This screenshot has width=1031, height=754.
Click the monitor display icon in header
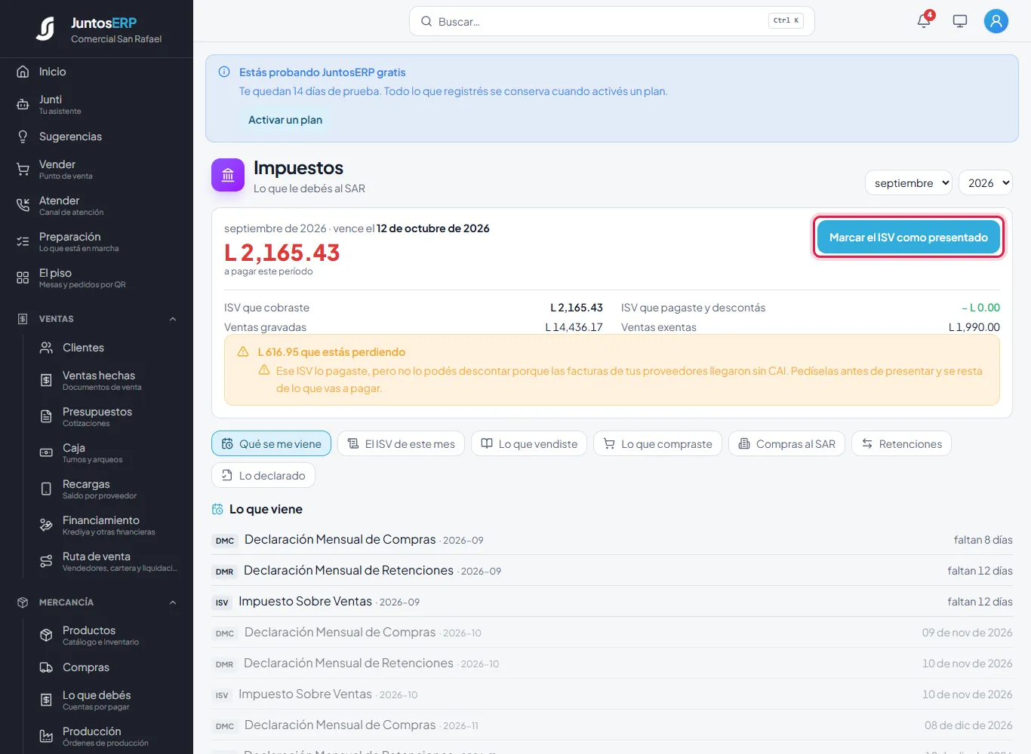point(960,21)
